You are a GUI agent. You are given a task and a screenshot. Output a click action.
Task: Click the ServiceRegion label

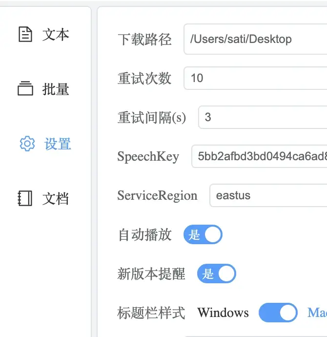click(157, 195)
